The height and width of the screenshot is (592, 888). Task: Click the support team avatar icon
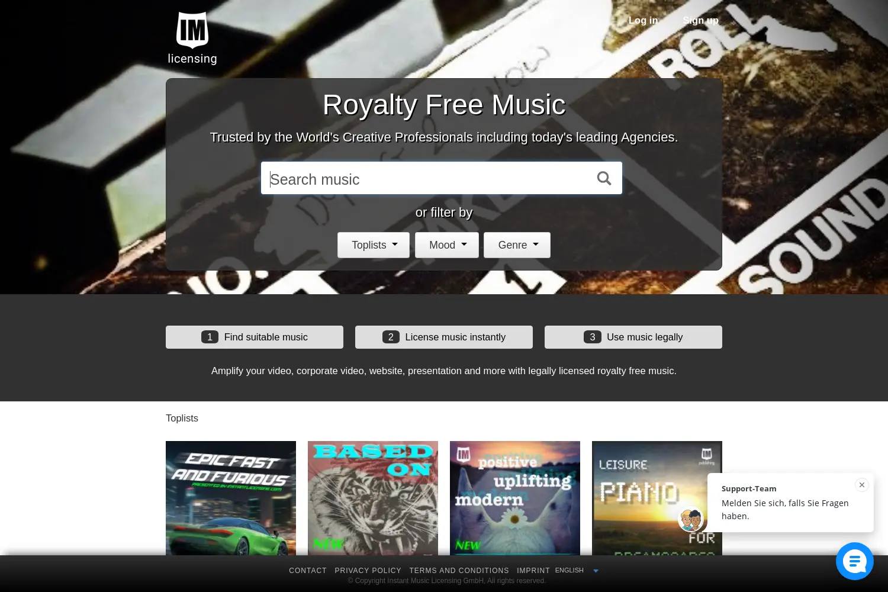click(691, 519)
